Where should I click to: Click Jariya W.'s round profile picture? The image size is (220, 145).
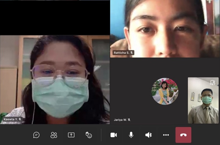click(165, 91)
